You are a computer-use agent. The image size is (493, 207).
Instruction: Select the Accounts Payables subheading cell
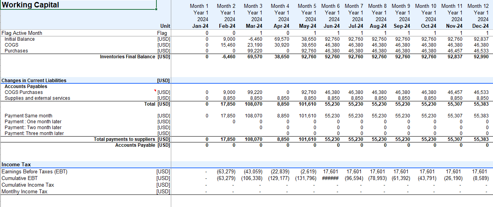coord(26,86)
